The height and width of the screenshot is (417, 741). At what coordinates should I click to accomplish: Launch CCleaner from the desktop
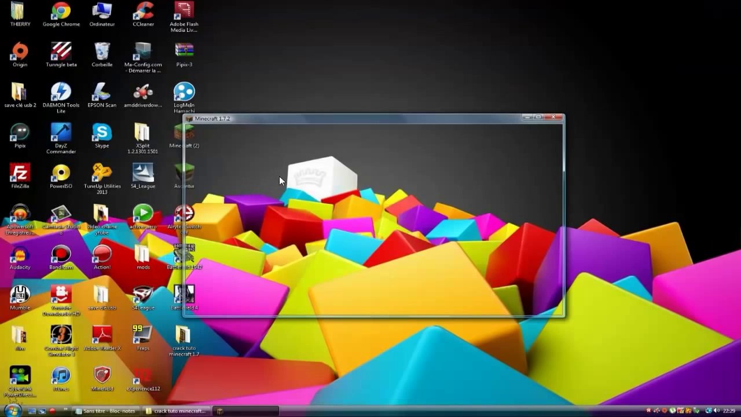pyautogui.click(x=143, y=15)
